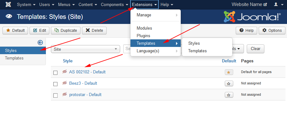The height and width of the screenshot is (114, 287).
Task: Expand the Language(s) submenu
Action: pyautogui.click(x=156, y=51)
